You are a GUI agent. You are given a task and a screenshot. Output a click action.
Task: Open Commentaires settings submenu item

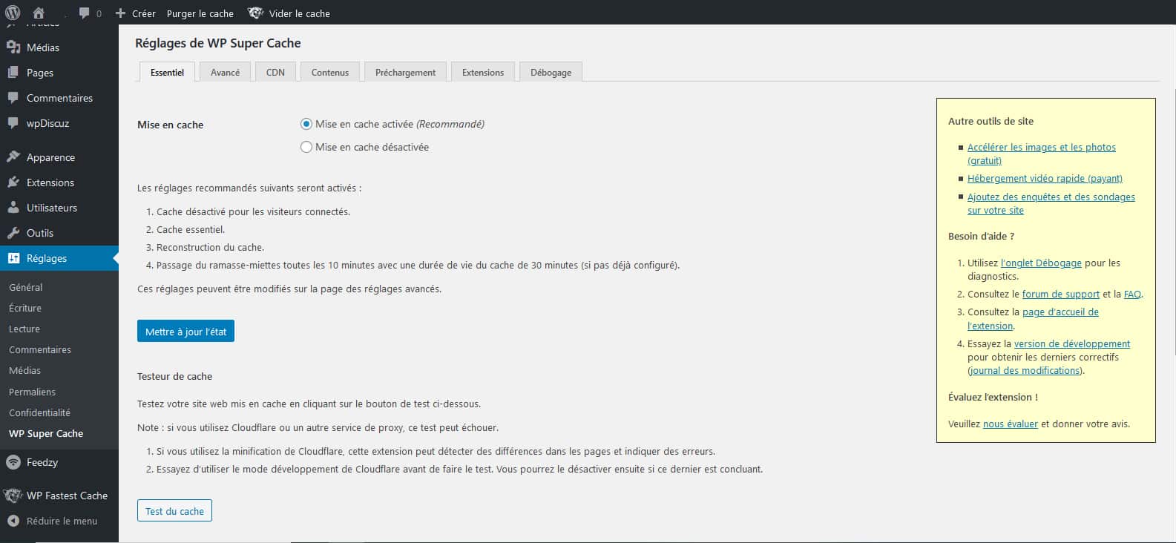40,349
